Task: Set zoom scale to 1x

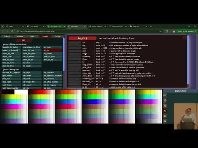Action: [165, 111]
